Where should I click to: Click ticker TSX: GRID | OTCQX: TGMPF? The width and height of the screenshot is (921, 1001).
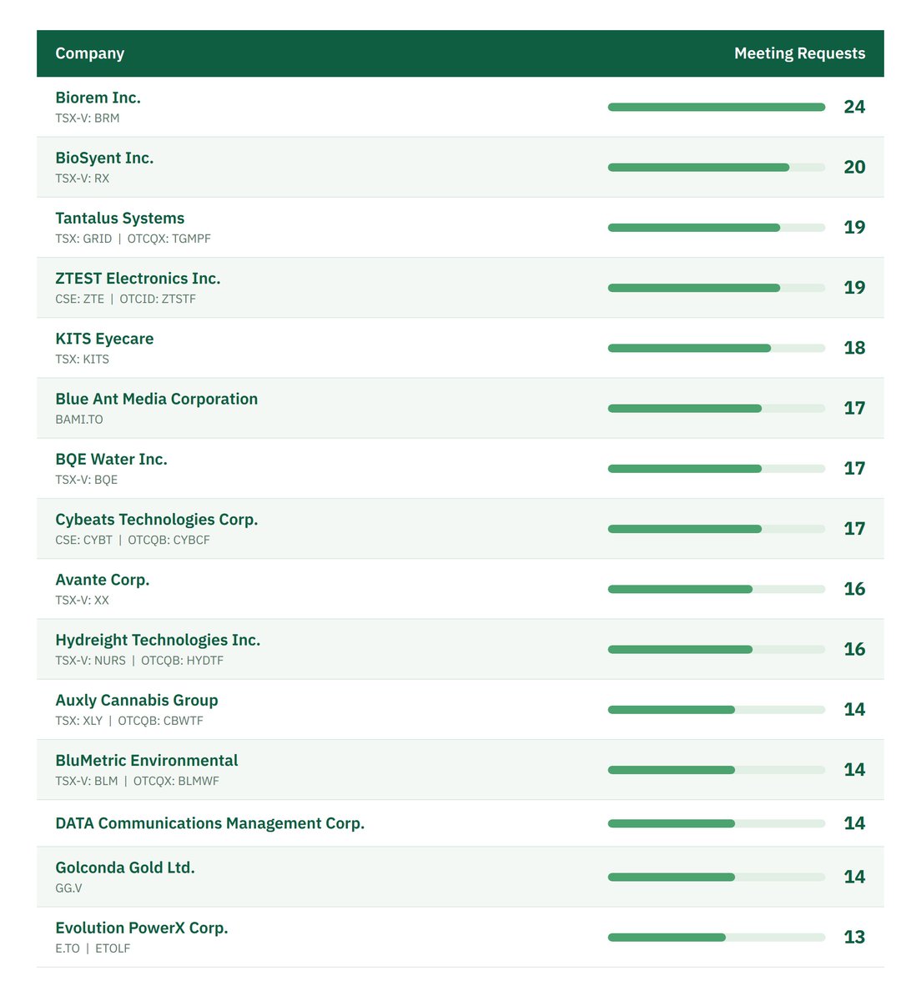(133, 239)
